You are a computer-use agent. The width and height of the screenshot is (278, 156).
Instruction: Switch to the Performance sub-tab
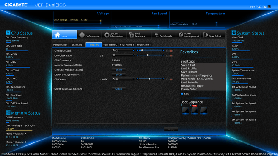click(60, 45)
